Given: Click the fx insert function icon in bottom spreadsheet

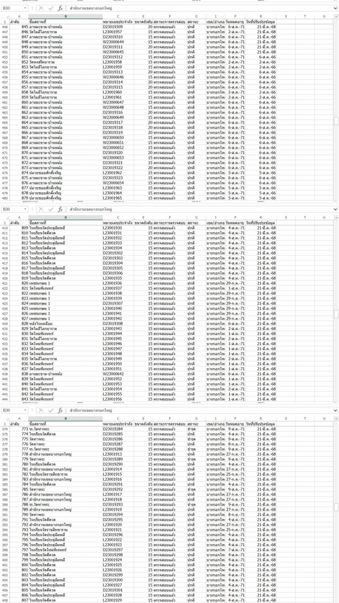Looking at the screenshot, I should click(x=60, y=410).
